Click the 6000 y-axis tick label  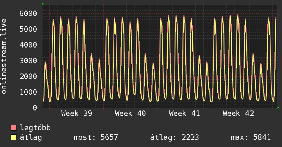(x=28, y=13)
